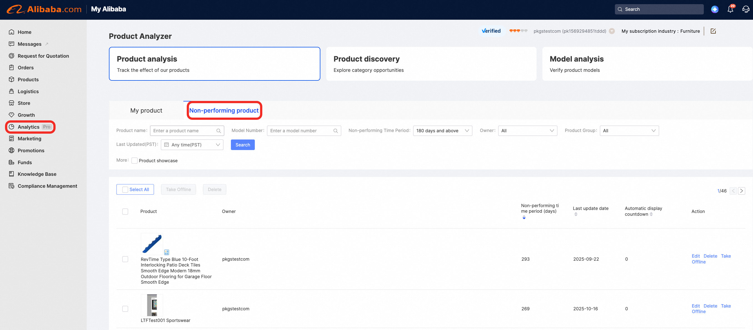This screenshot has height=330, width=753.
Task: Edit the RevTime Patio Deck Tiles product
Action: click(695, 256)
